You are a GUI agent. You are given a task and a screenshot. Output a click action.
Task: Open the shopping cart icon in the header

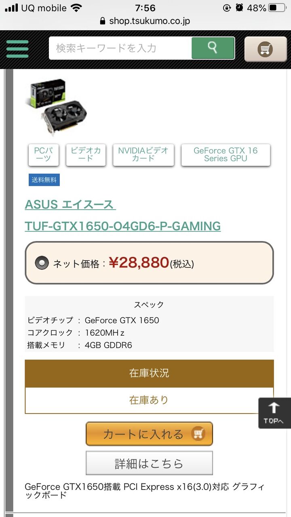265,49
